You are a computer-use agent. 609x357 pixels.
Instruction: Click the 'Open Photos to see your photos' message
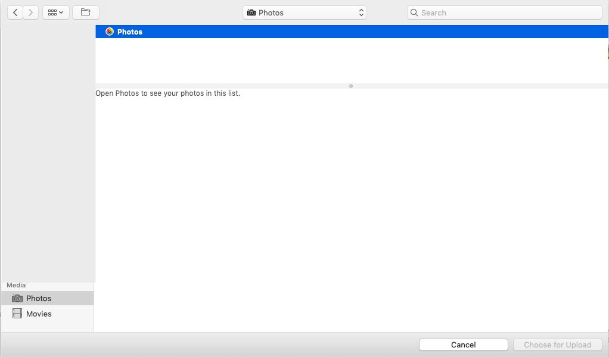[168, 93]
